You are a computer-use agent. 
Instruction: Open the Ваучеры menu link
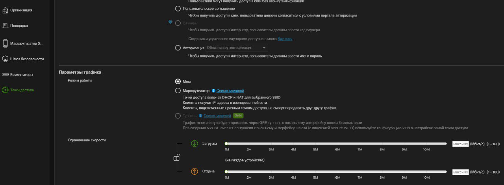coord(285,39)
